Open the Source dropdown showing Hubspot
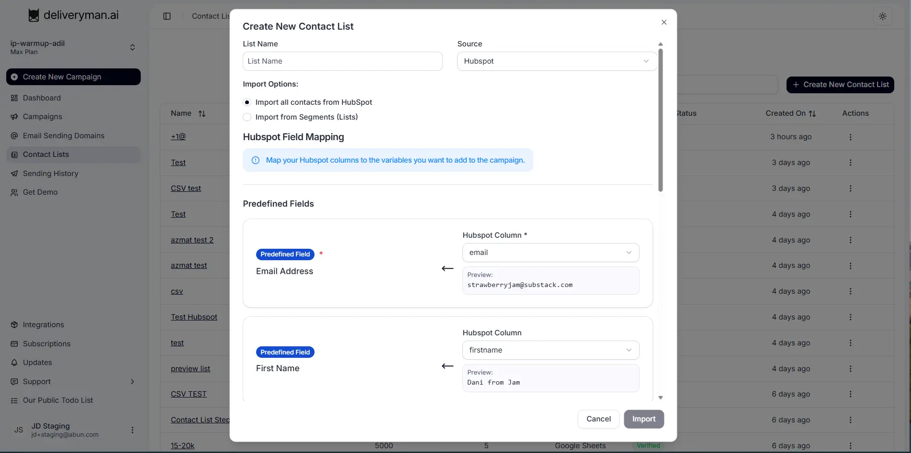The width and height of the screenshot is (911, 453). (x=556, y=61)
